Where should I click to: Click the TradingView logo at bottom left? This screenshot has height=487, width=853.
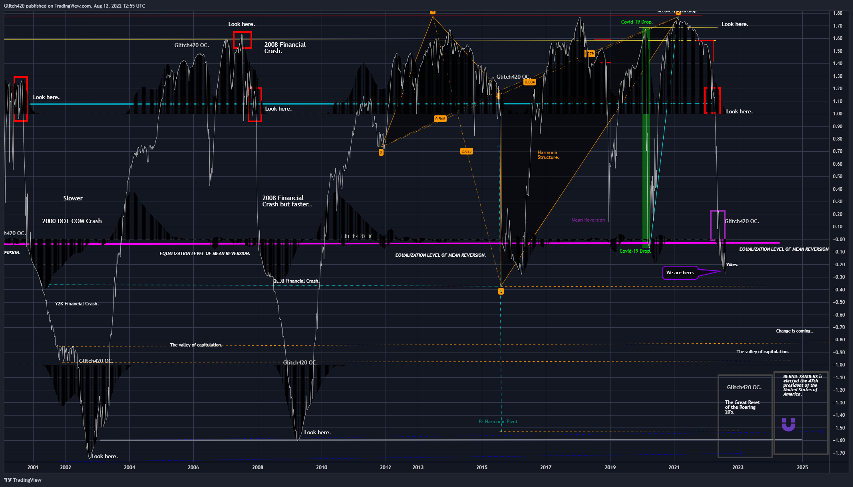click(x=23, y=480)
